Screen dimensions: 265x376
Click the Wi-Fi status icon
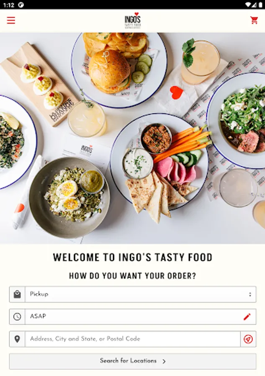[x=247, y=5]
